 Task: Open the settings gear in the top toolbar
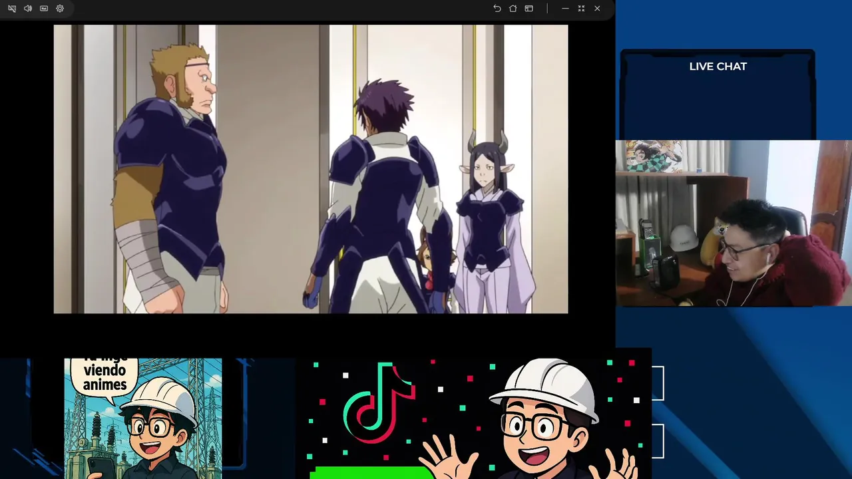60,9
